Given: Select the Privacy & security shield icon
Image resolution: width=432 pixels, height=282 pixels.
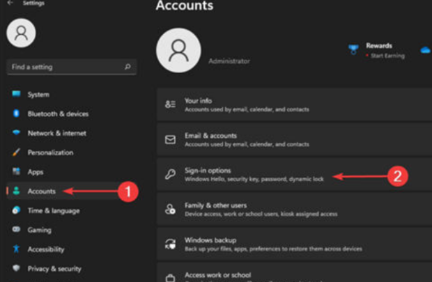Looking at the screenshot, I should [16, 268].
